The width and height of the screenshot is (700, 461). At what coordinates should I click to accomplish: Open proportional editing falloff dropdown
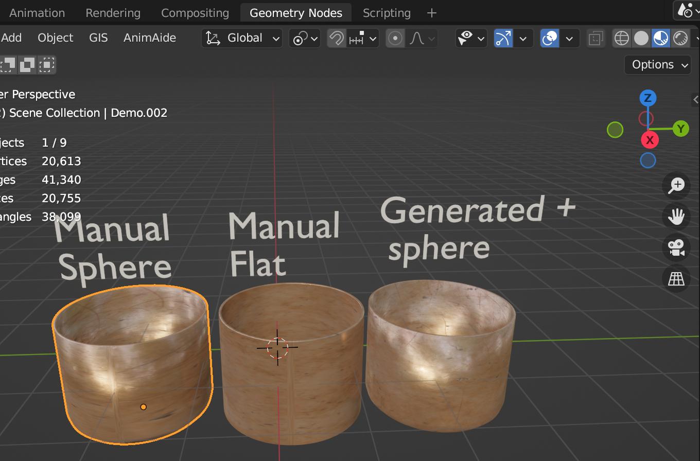pos(422,38)
